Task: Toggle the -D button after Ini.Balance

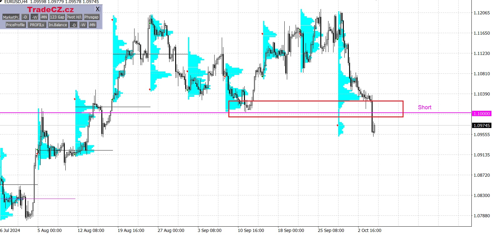Action: coord(74,25)
